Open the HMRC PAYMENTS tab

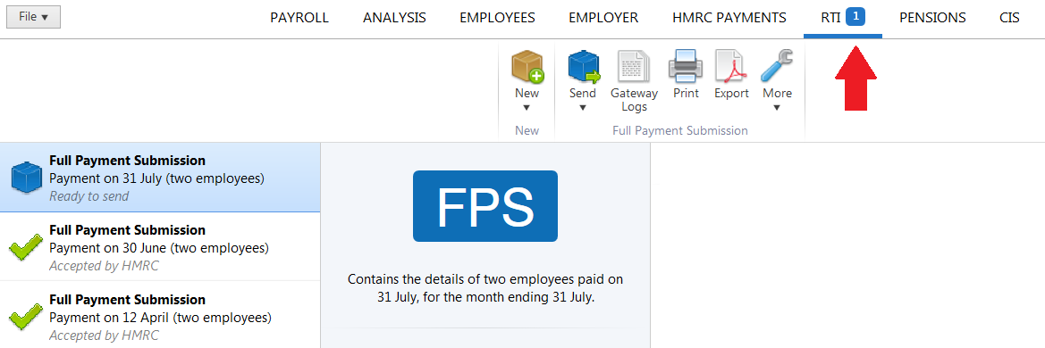pyautogui.click(x=729, y=18)
